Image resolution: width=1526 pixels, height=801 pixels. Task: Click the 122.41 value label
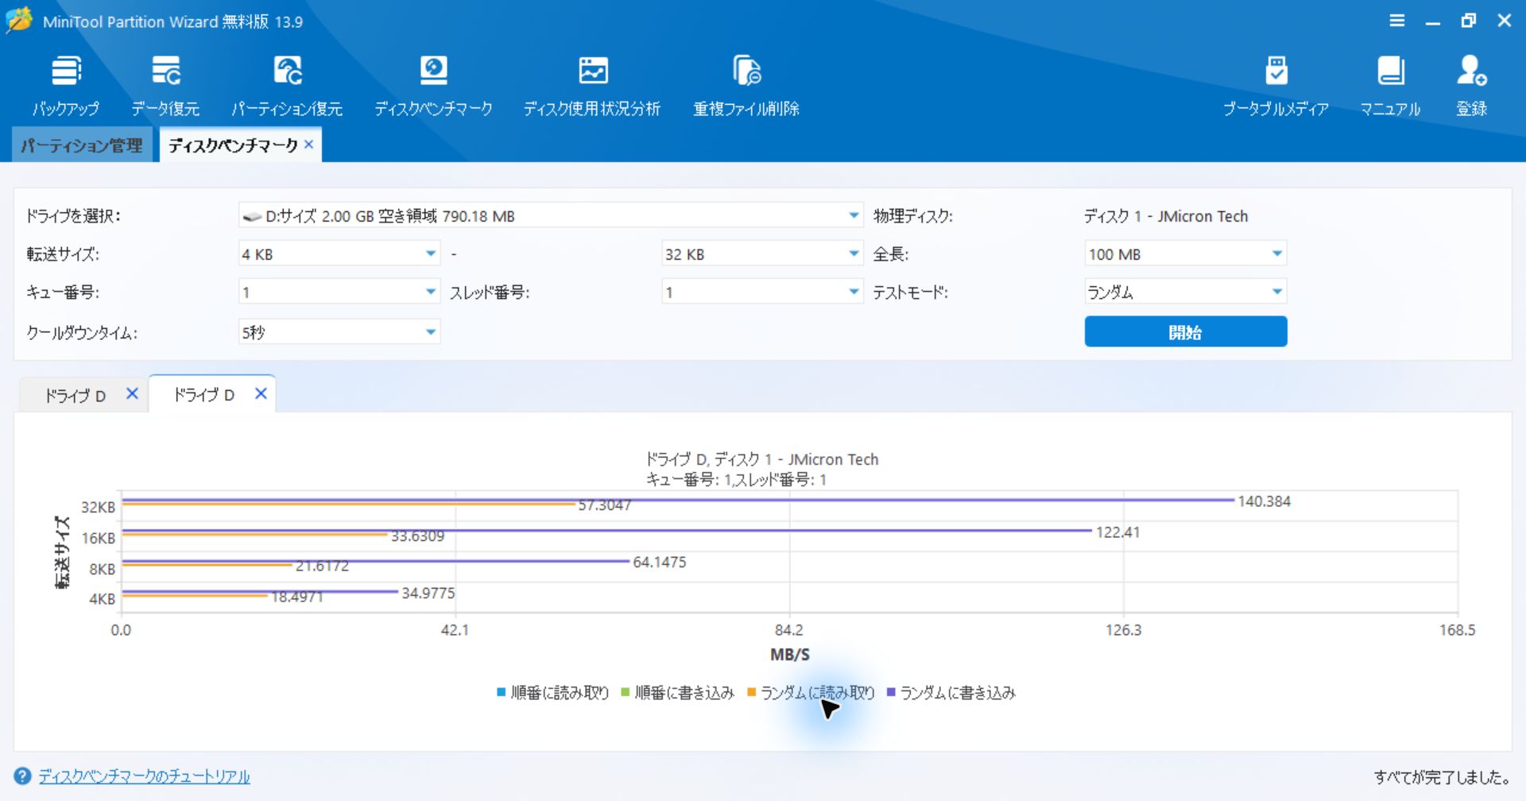(x=1117, y=532)
